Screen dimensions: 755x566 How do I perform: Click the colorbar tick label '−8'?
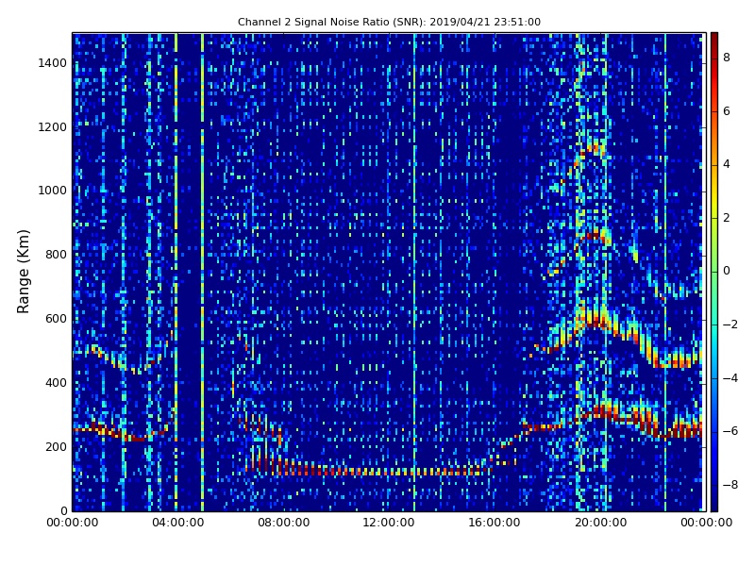point(730,485)
